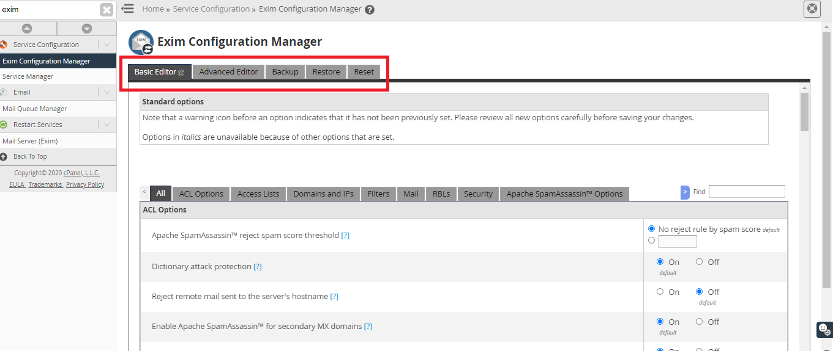The width and height of the screenshot is (833, 351).
Task: Open the Mail Queue Manager link
Action: tap(35, 109)
